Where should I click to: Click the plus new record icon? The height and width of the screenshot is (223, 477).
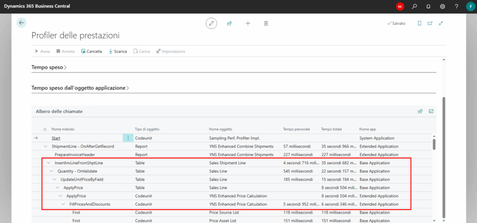(x=248, y=23)
